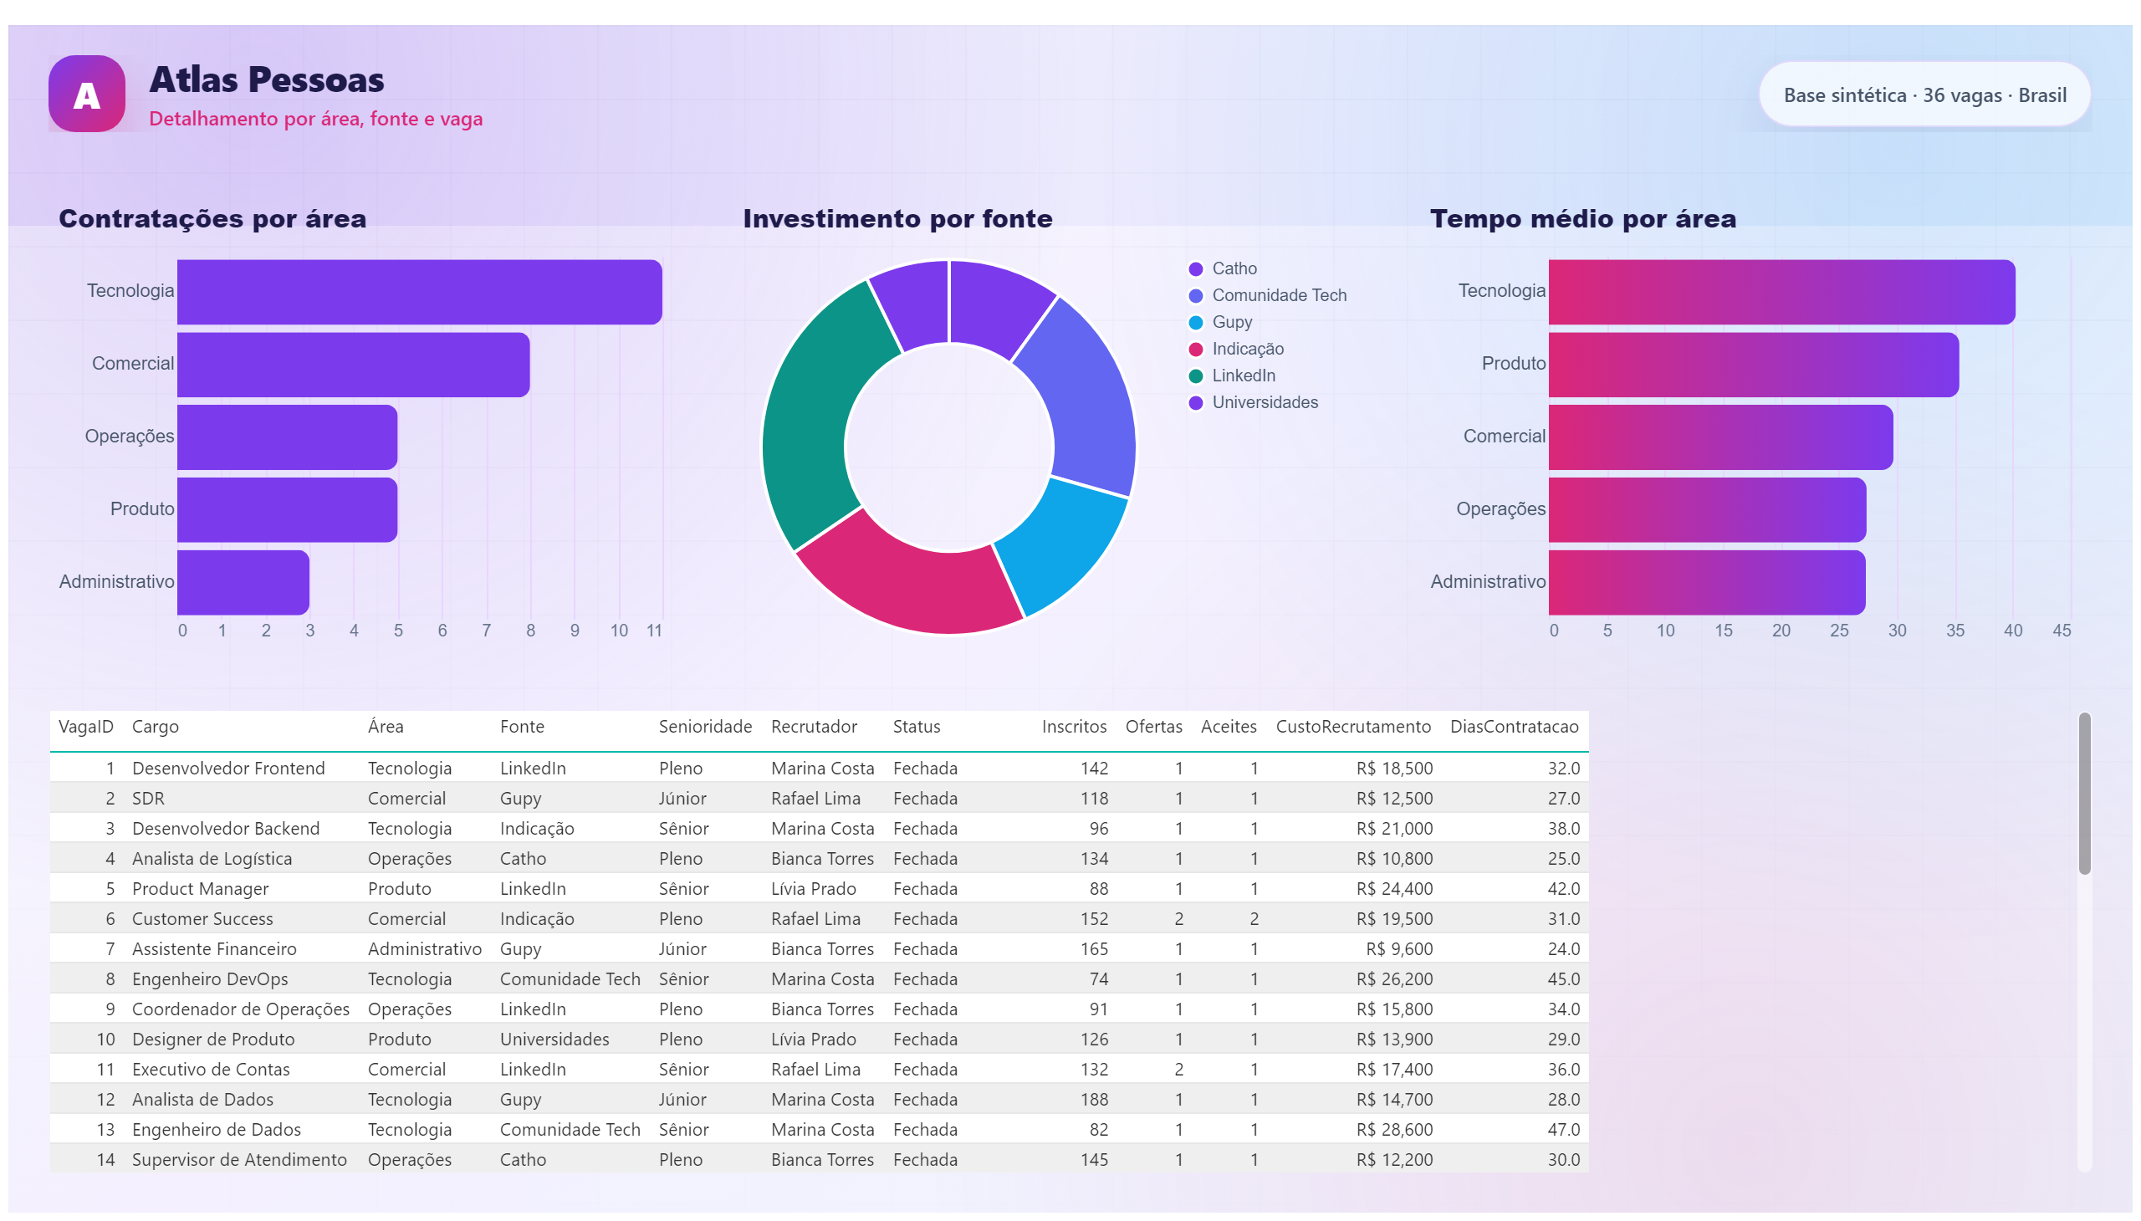Screen dimensions: 2141x1221
Task: Select the LinkedIn legend entry
Action: point(1231,375)
